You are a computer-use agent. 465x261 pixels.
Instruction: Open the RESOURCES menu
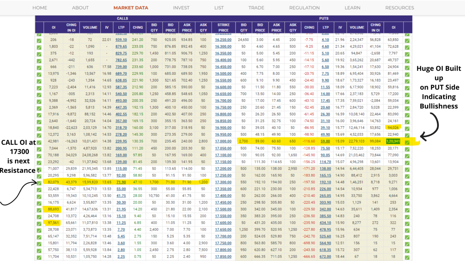(x=400, y=8)
